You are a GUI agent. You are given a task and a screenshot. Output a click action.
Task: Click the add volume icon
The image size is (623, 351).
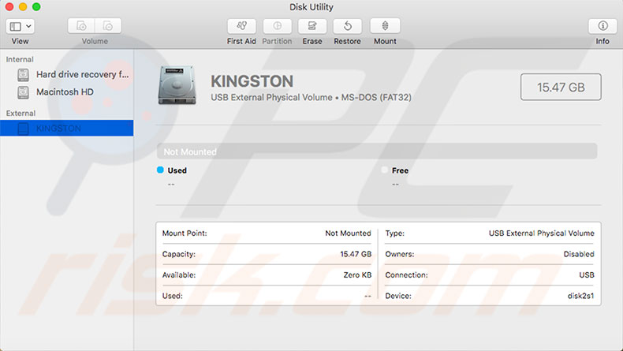(x=81, y=26)
